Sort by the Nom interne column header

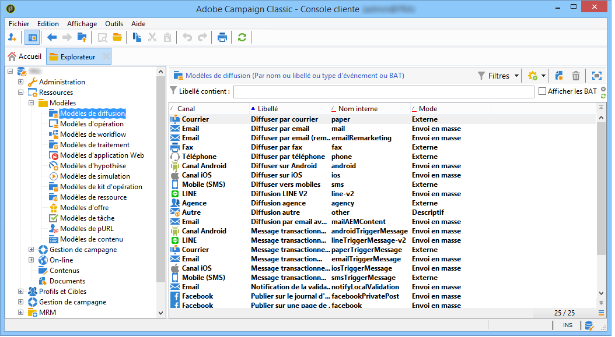pos(358,109)
